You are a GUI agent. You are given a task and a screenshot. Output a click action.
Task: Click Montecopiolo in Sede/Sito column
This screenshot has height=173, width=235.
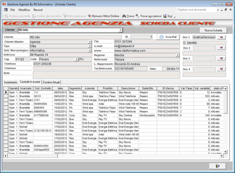coord(148,115)
